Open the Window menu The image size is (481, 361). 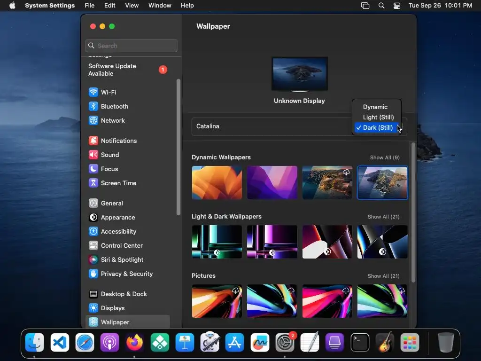tap(160, 6)
